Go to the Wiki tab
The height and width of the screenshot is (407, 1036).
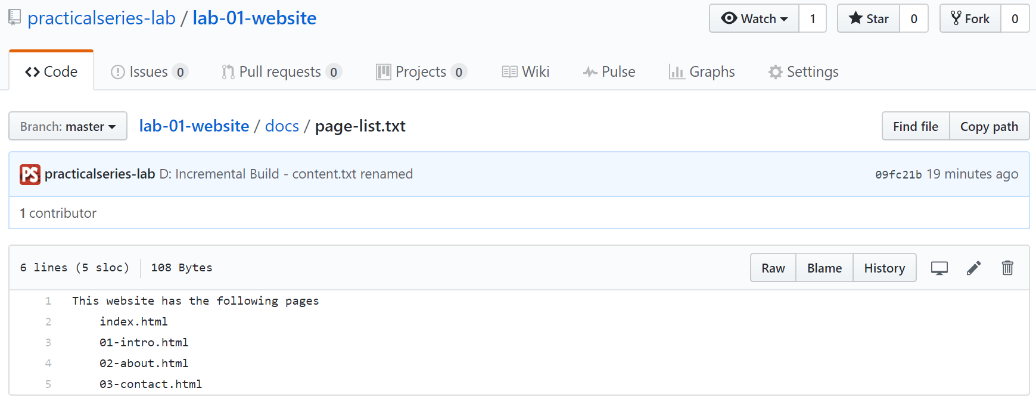click(525, 72)
